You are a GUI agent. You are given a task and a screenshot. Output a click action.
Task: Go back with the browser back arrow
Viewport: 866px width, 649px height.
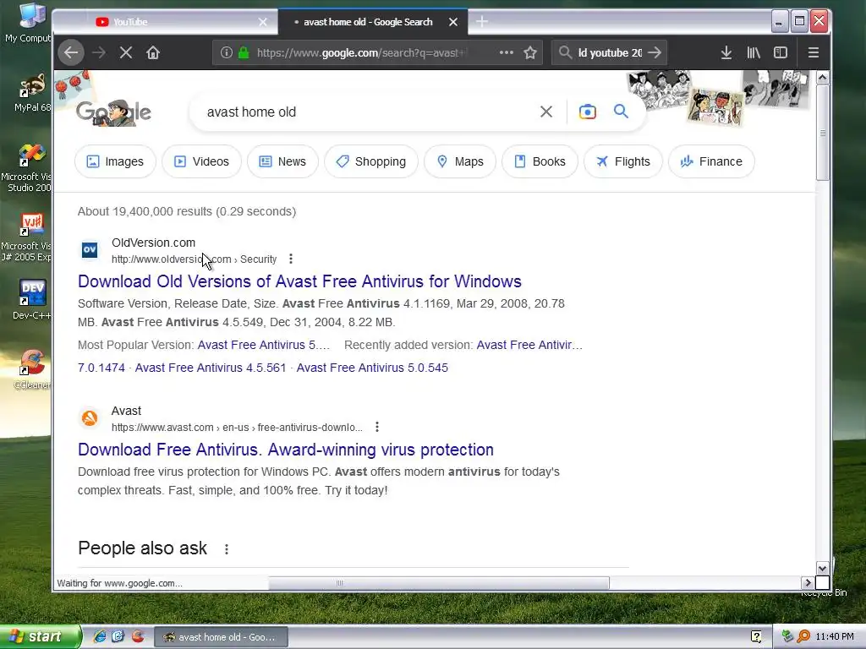(71, 52)
